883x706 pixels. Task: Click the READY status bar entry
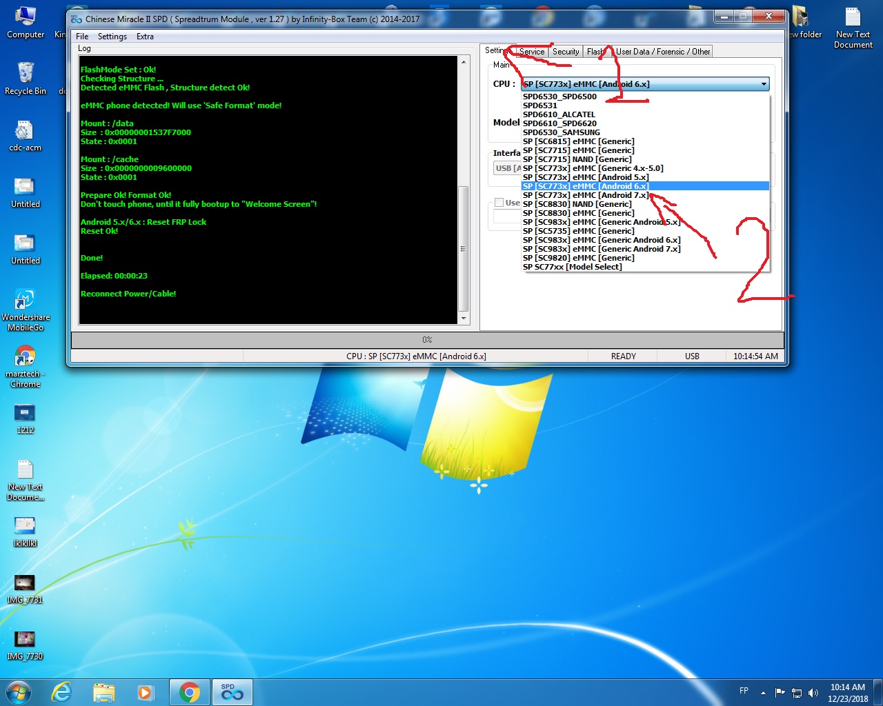click(623, 356)
